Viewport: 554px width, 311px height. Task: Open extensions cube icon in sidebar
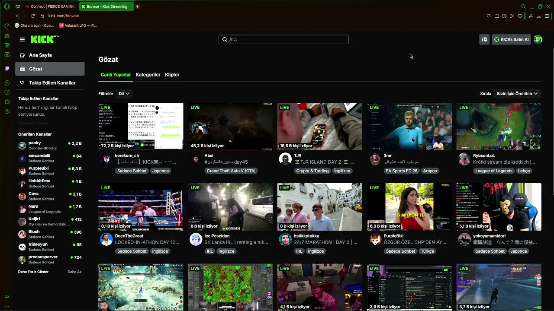click(7, 102)
